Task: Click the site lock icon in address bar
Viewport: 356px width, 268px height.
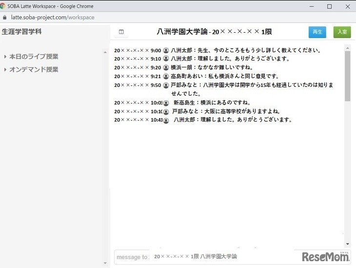Action: point(4,18)
